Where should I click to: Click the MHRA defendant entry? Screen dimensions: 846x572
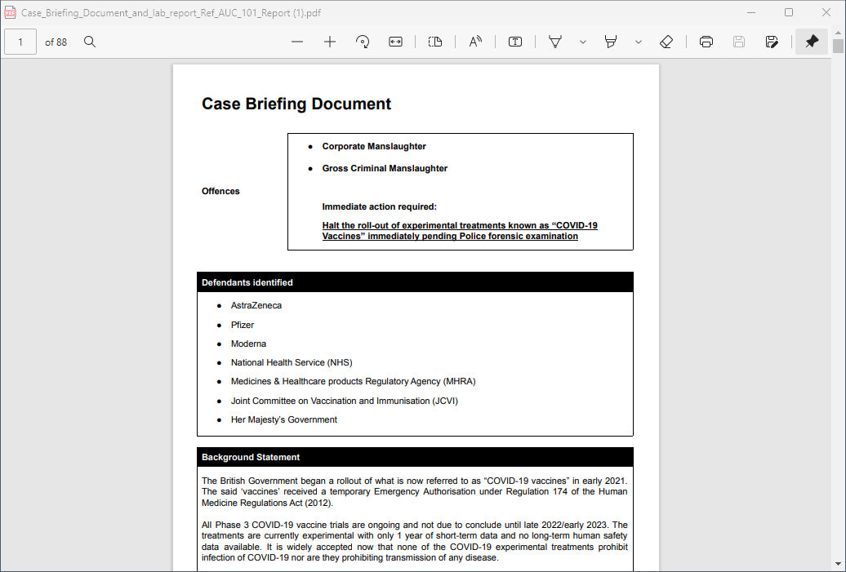(354, 382)
